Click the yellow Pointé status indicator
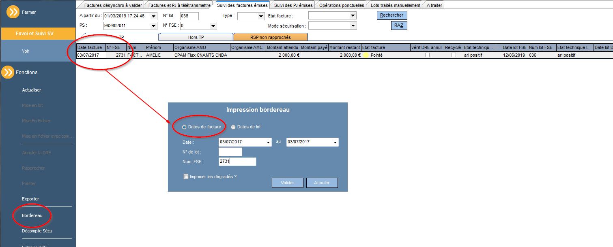This screenshot has height=247, width=613. tap(366, 55)
